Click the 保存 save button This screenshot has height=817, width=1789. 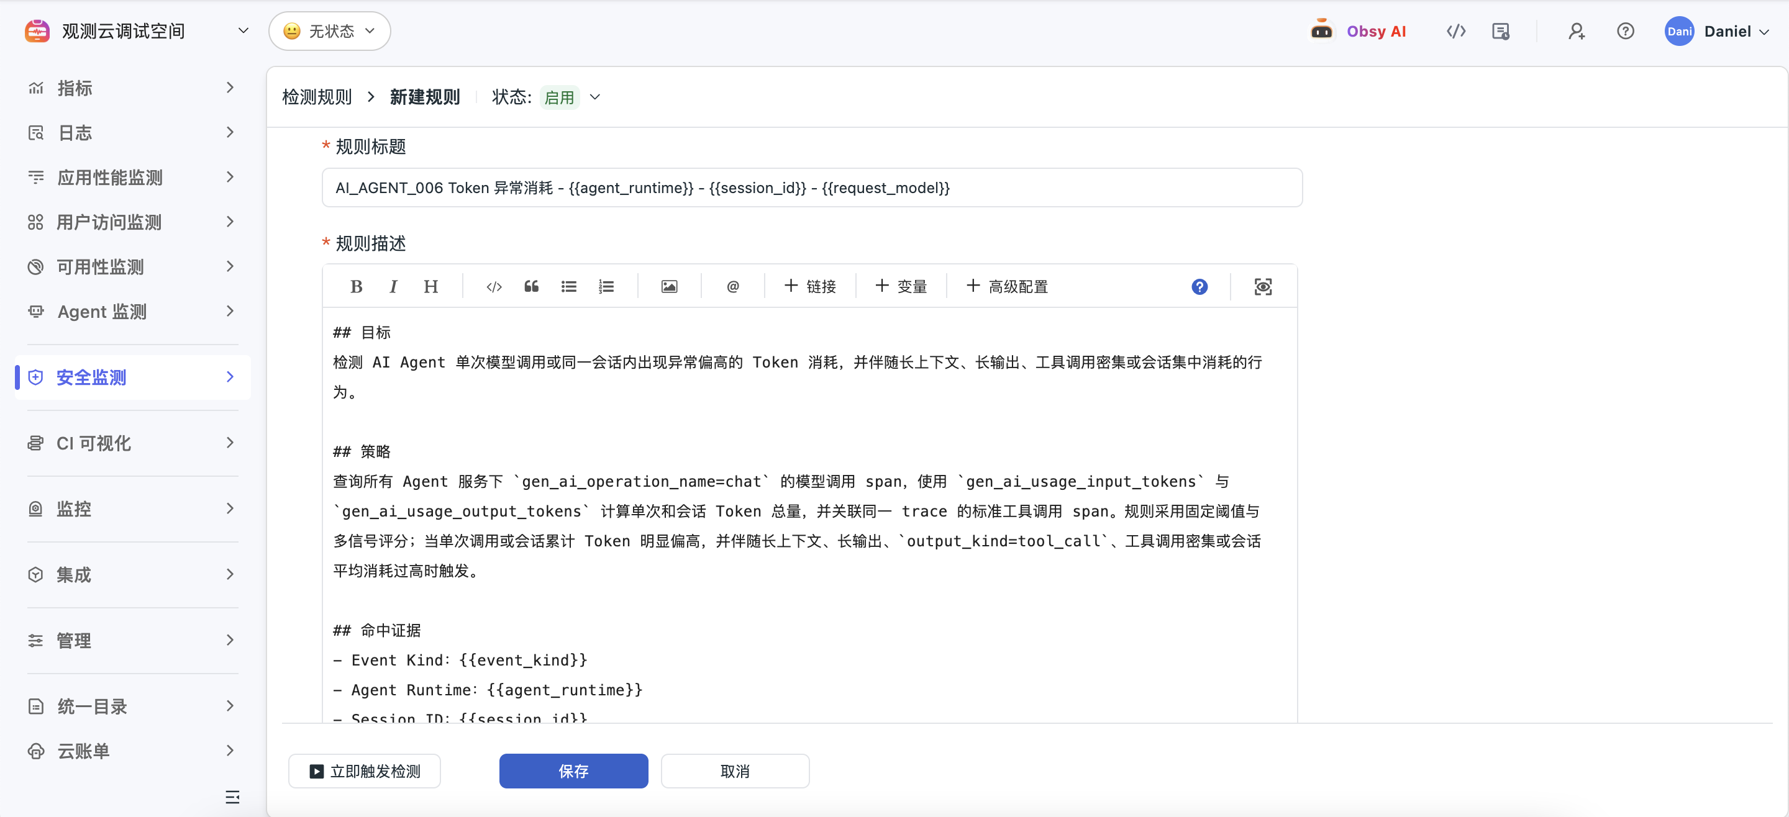(573, 771)
